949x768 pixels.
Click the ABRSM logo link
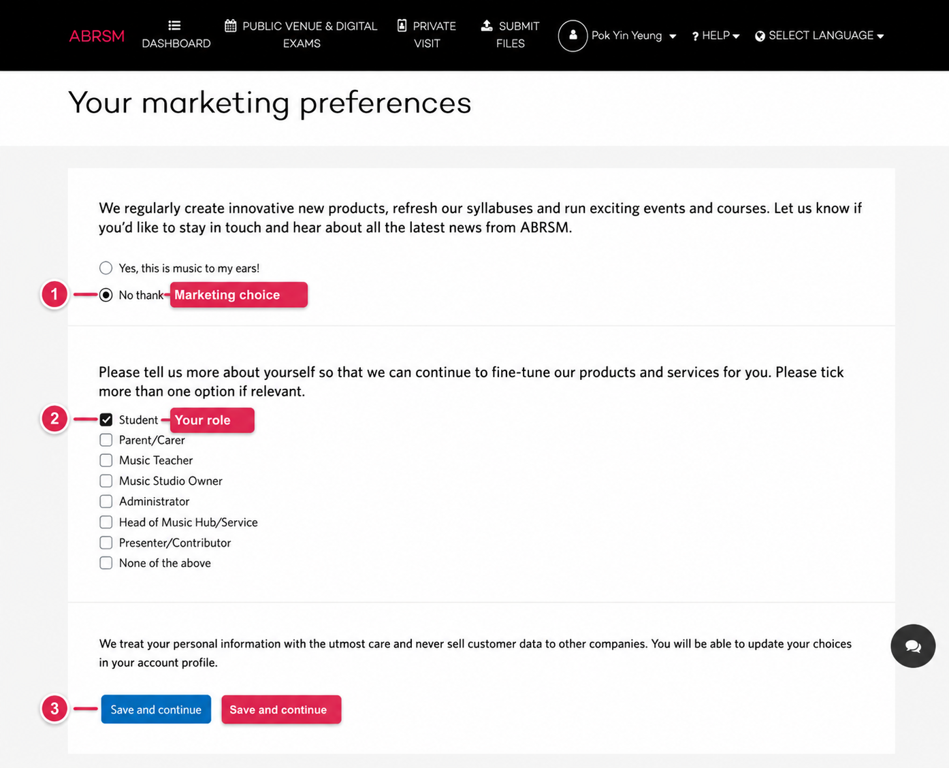point(97,36)
